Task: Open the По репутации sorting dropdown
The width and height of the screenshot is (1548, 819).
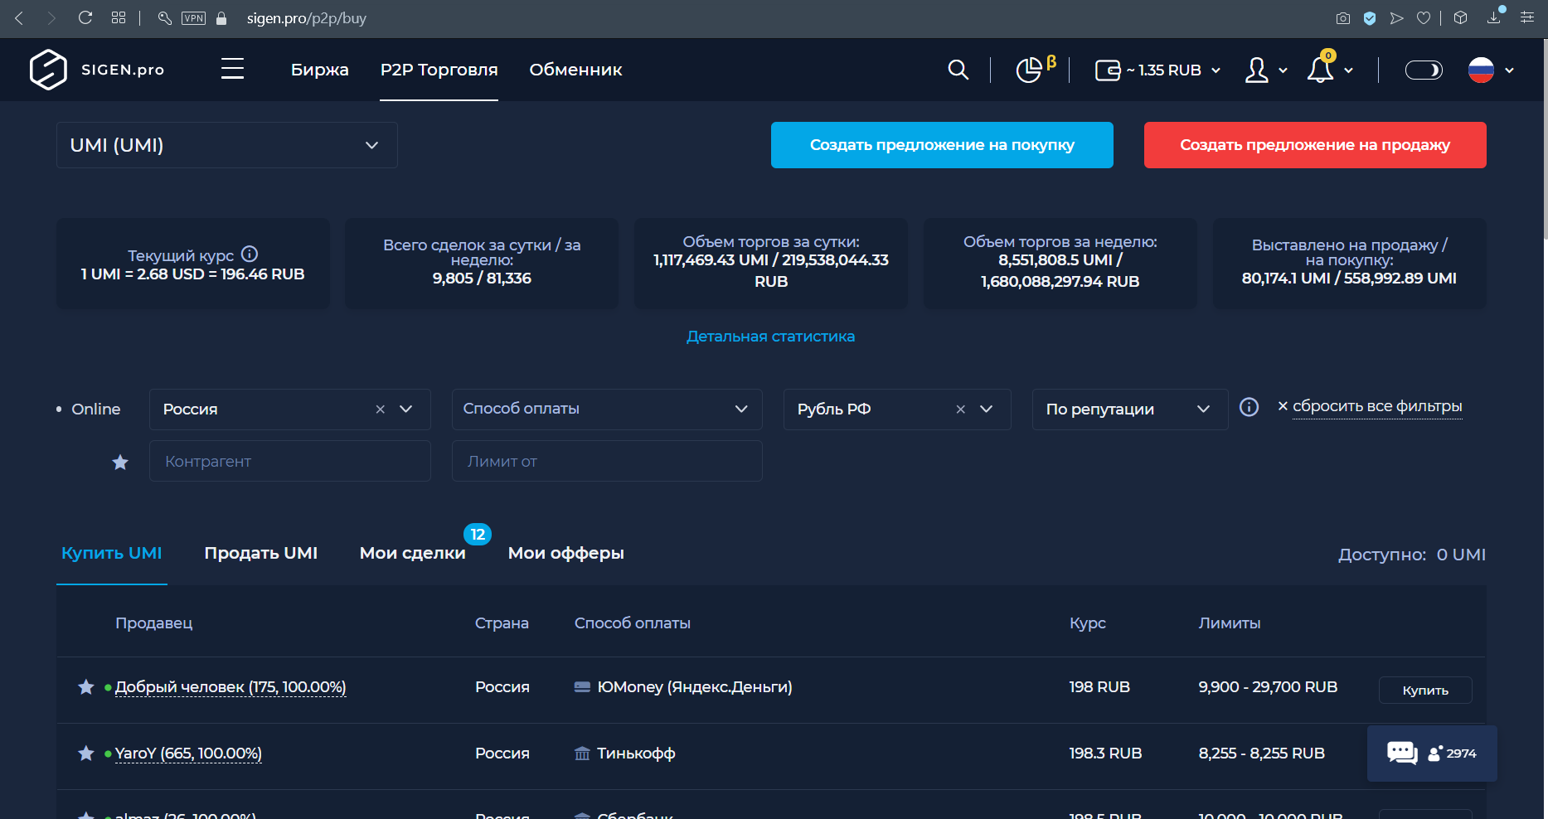Action: [1130, 409]
